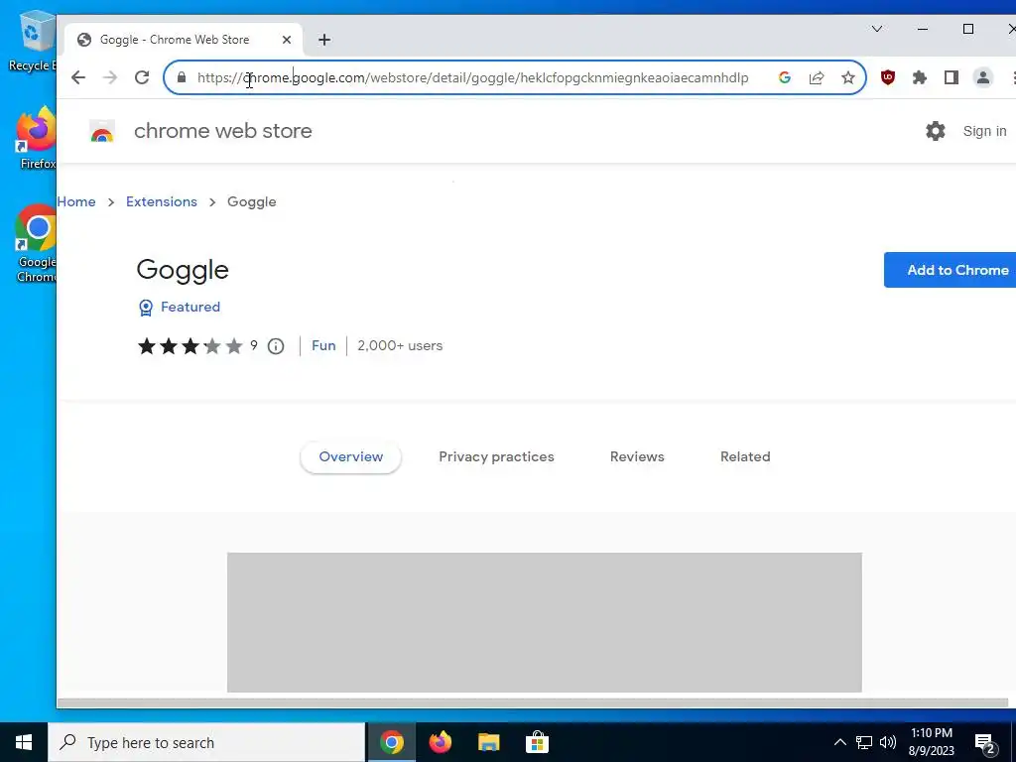The image size is (1016, 762).
Task: Maximize the Chrome window
Action: [x=968, y=29]
